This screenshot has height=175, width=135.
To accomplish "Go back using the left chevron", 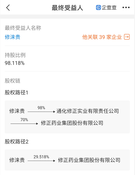I will (8, 8).
